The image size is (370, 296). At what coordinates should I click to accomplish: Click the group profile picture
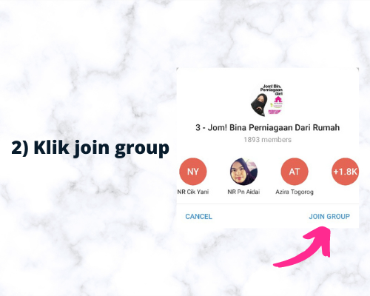[267, 100]
